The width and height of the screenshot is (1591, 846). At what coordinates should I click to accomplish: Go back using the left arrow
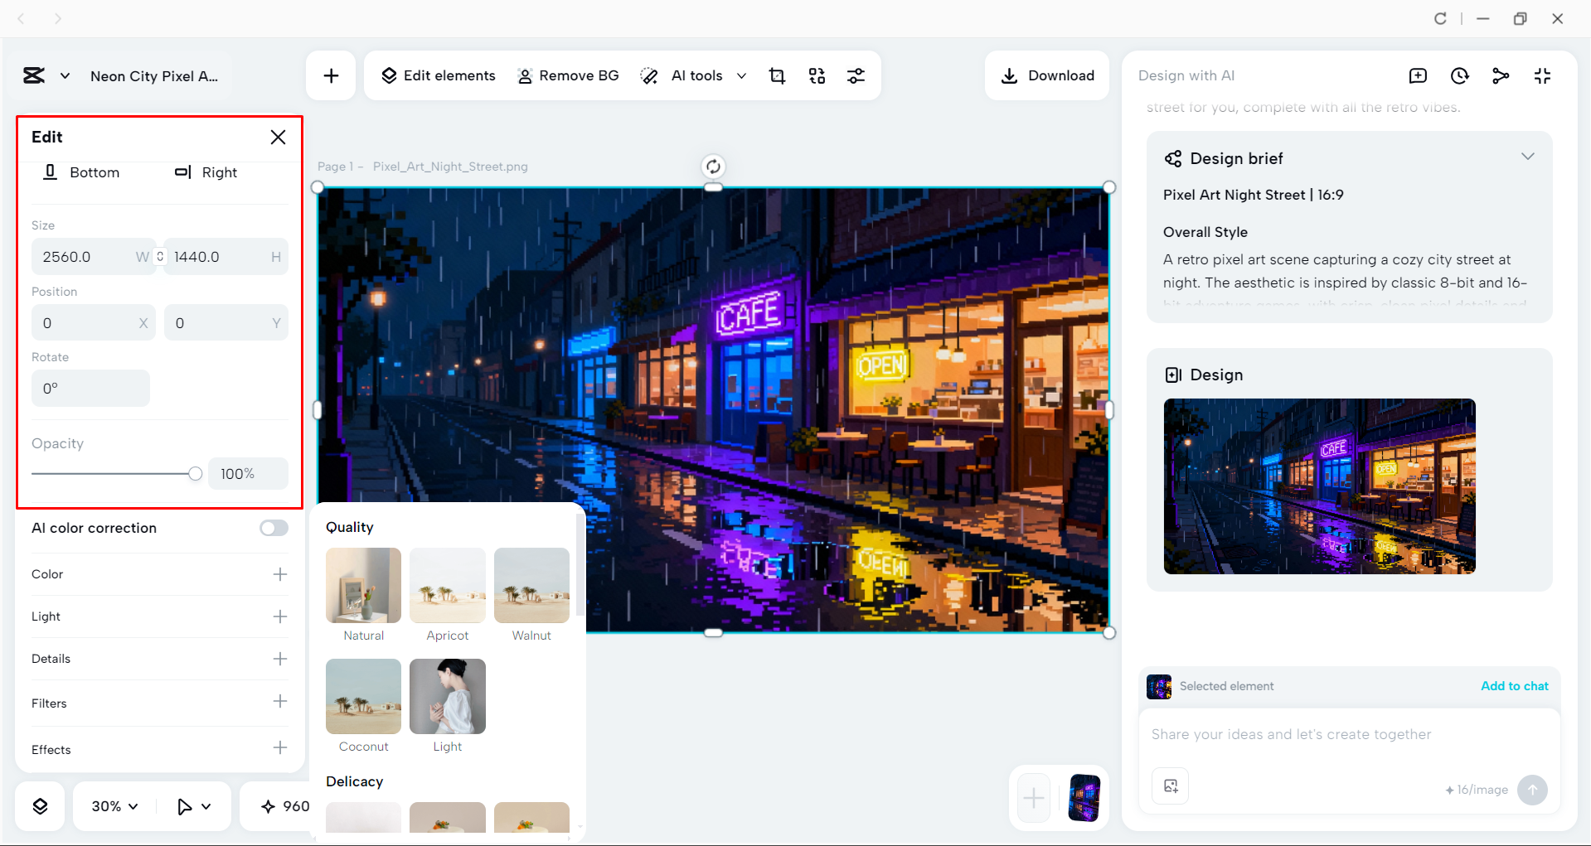click(x=22, y=18)
